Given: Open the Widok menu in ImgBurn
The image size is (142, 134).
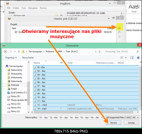Looking at the screenshot, I should coord(16,8).
